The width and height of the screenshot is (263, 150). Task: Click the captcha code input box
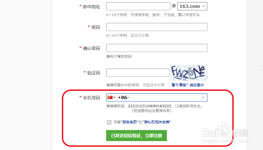click(138, 73)
